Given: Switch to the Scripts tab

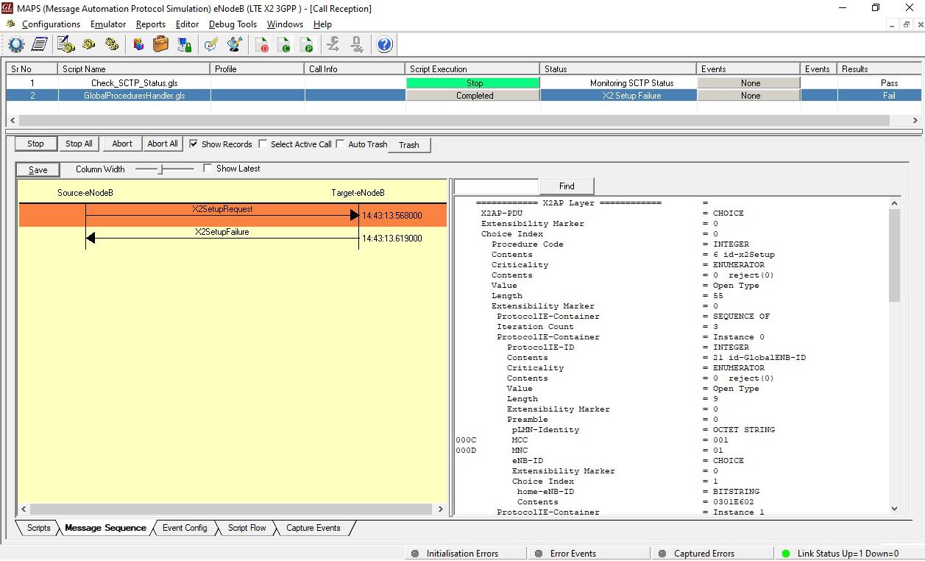Looking at the screenshot, I should (x=38, y=528).
